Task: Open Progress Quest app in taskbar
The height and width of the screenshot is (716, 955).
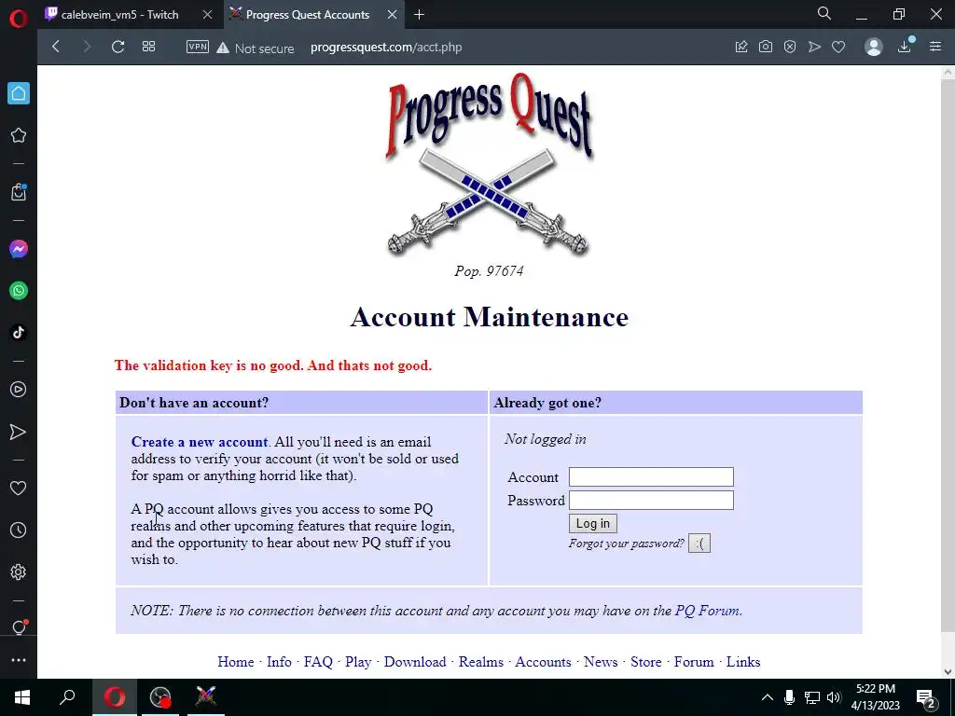Action: (x=206, y=697)
